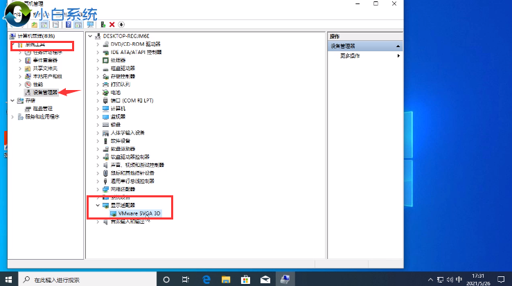The width and height of the screenshot is (512, 286).
Task: Click the disable device down-arrow icon
Action: (121, 24)
